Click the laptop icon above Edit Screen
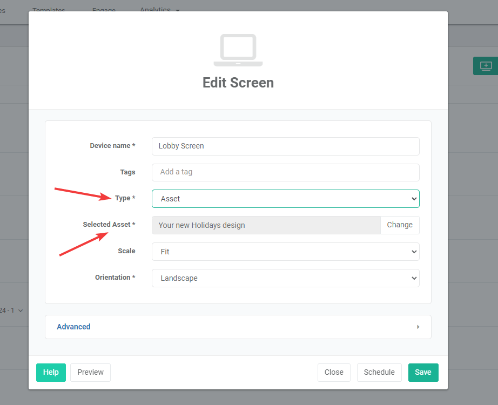 pos(238,50)
